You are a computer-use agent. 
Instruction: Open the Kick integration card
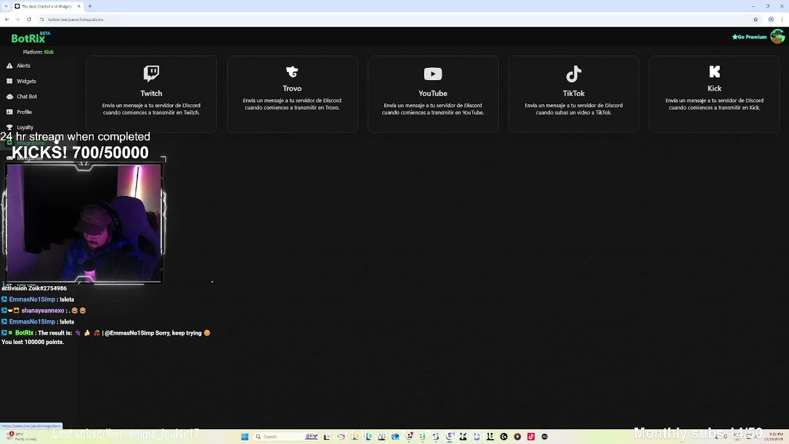click(x=714, y=94)
